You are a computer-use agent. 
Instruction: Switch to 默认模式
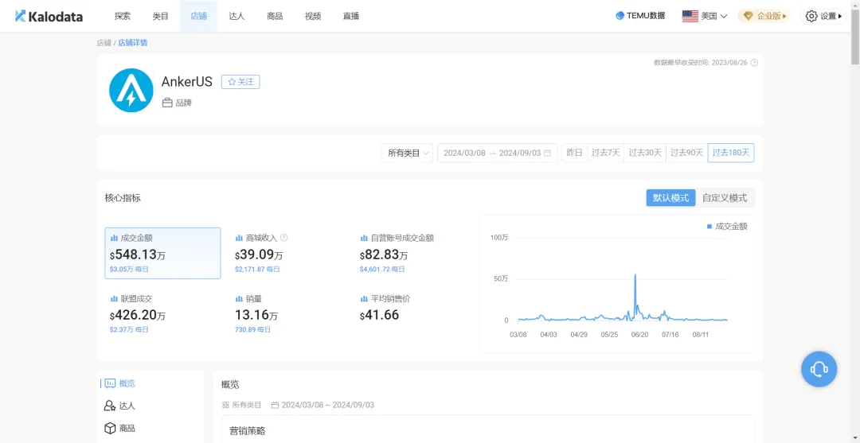(x=670, y=198)
